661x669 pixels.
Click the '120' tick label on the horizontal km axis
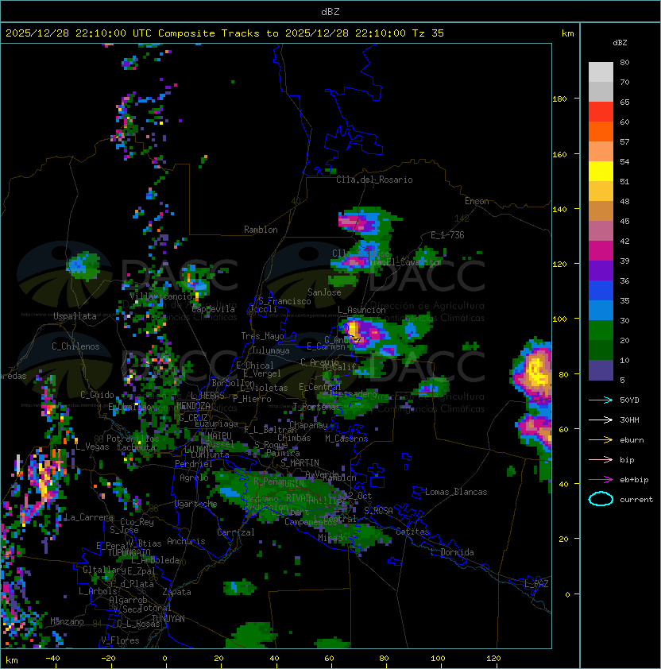[493, 659]
